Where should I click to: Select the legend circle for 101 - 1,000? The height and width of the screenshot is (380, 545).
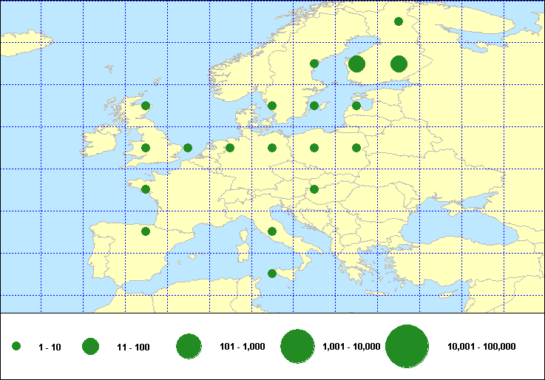[x=189, y=346]
